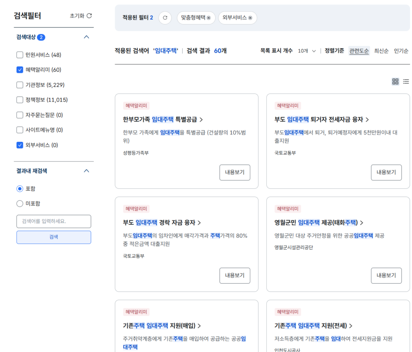Click 내용보기 for 한부모가족 임대주택 특별공급

coord(235,172)
